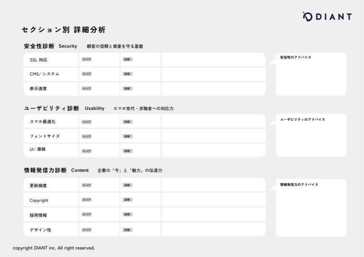
Task: Click the スコア tag in SSL 対応 row
Action: [x=87, y=60]
